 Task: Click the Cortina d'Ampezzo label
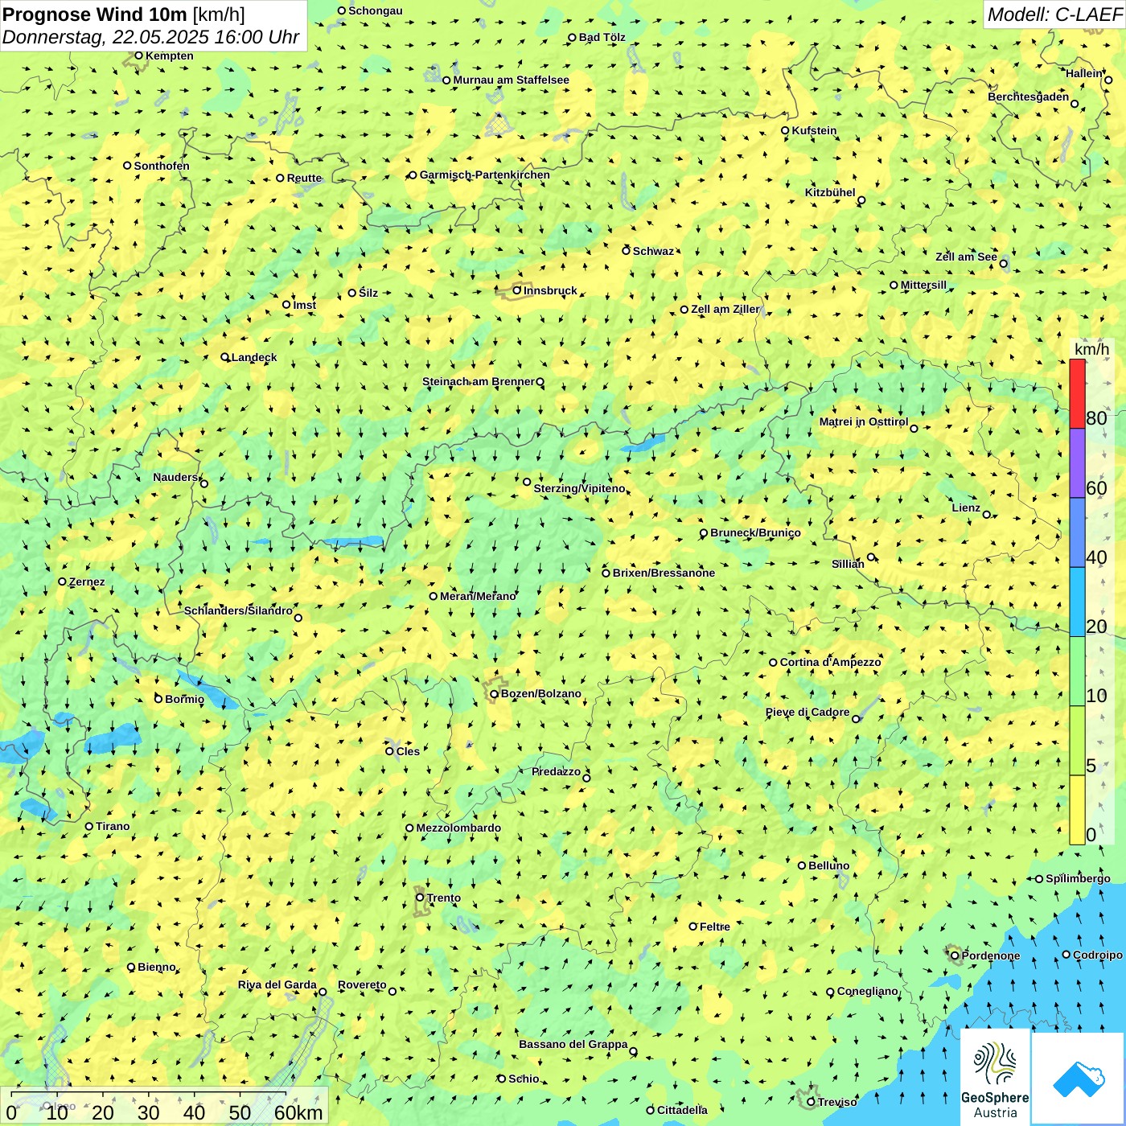click(x=831, y=662)
